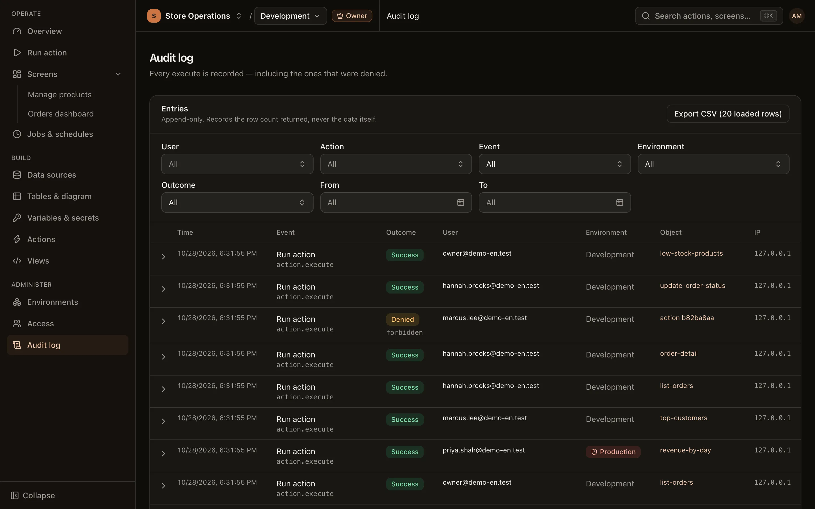Click the Store Operations S logo
This screenshot has height=509, width=815.
tap(154, 16)
